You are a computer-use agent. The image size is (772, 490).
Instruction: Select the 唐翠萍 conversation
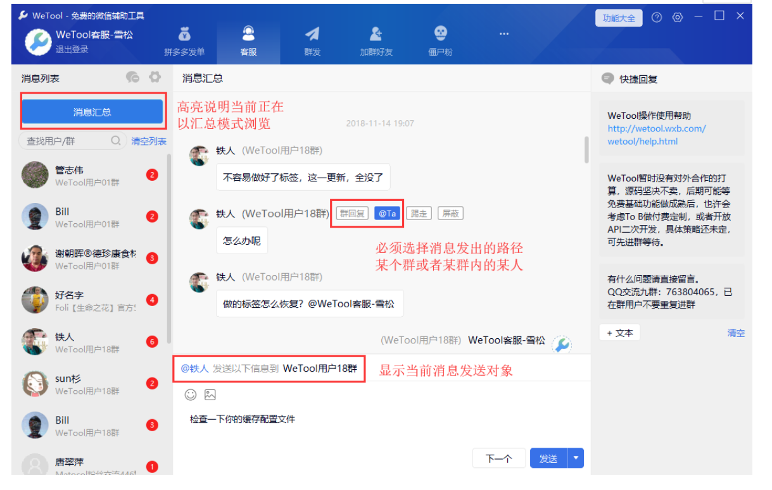[92, 463]
